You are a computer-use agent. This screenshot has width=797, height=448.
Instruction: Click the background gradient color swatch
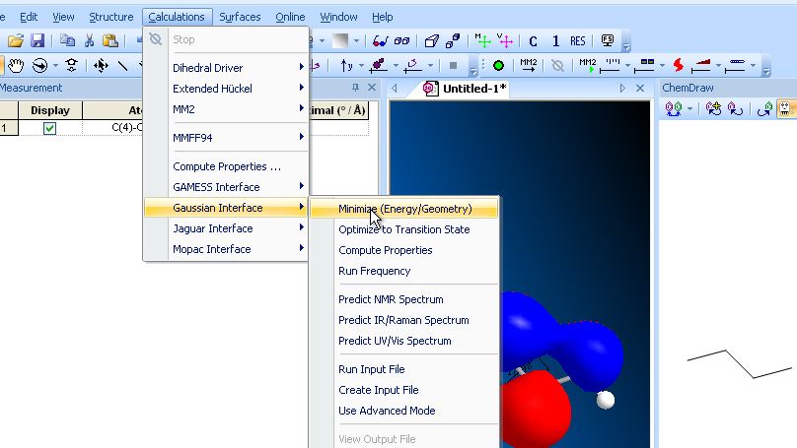(340, 40)
